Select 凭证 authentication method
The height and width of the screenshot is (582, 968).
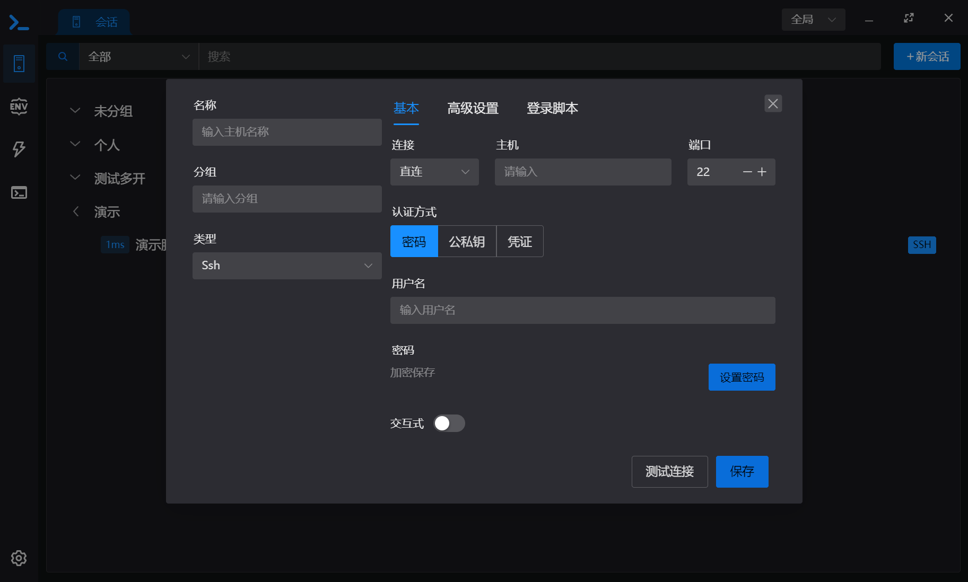pos(520,241)
